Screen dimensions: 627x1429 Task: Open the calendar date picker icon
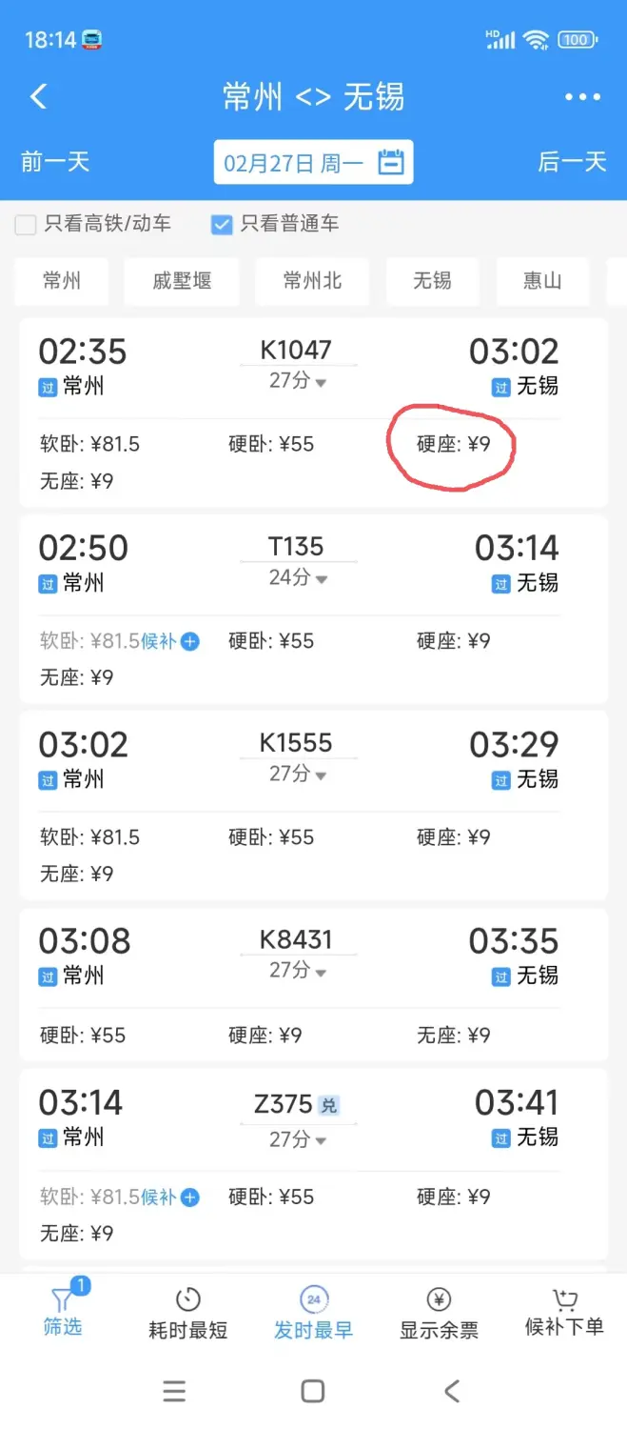pos(391,163)
